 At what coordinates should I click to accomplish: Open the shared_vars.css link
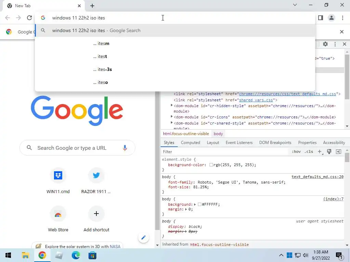(x=256, y=100)
